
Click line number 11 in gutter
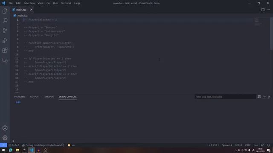[x=17, y=59]
